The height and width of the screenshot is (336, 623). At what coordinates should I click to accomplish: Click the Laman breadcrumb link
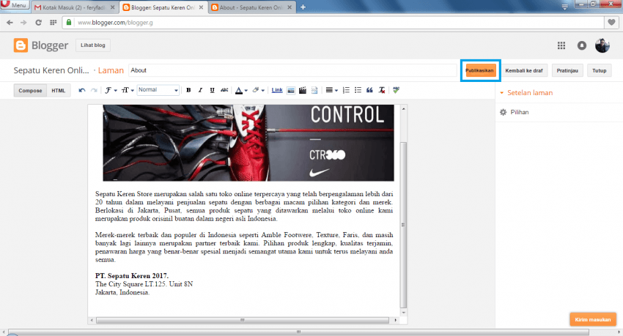[111, 70]
